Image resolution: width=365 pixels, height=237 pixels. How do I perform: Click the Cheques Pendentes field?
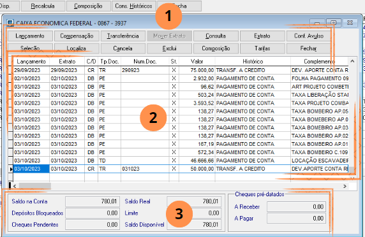93,224
